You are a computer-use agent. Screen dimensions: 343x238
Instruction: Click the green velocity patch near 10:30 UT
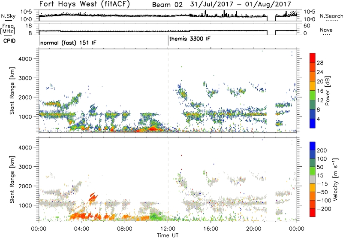155,217
